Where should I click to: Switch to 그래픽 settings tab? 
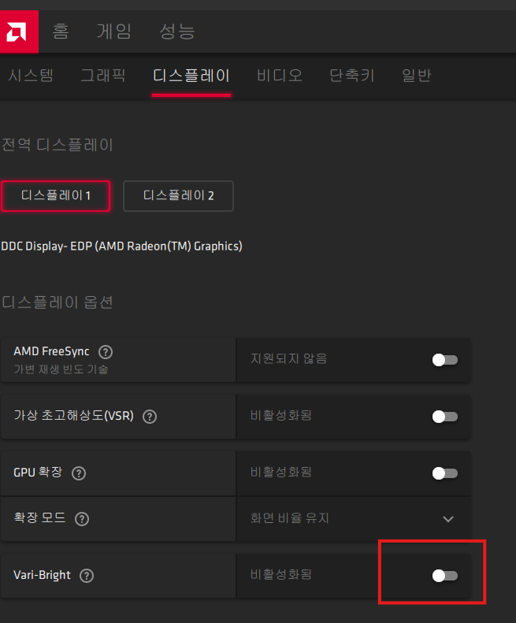tap(103, 75)
